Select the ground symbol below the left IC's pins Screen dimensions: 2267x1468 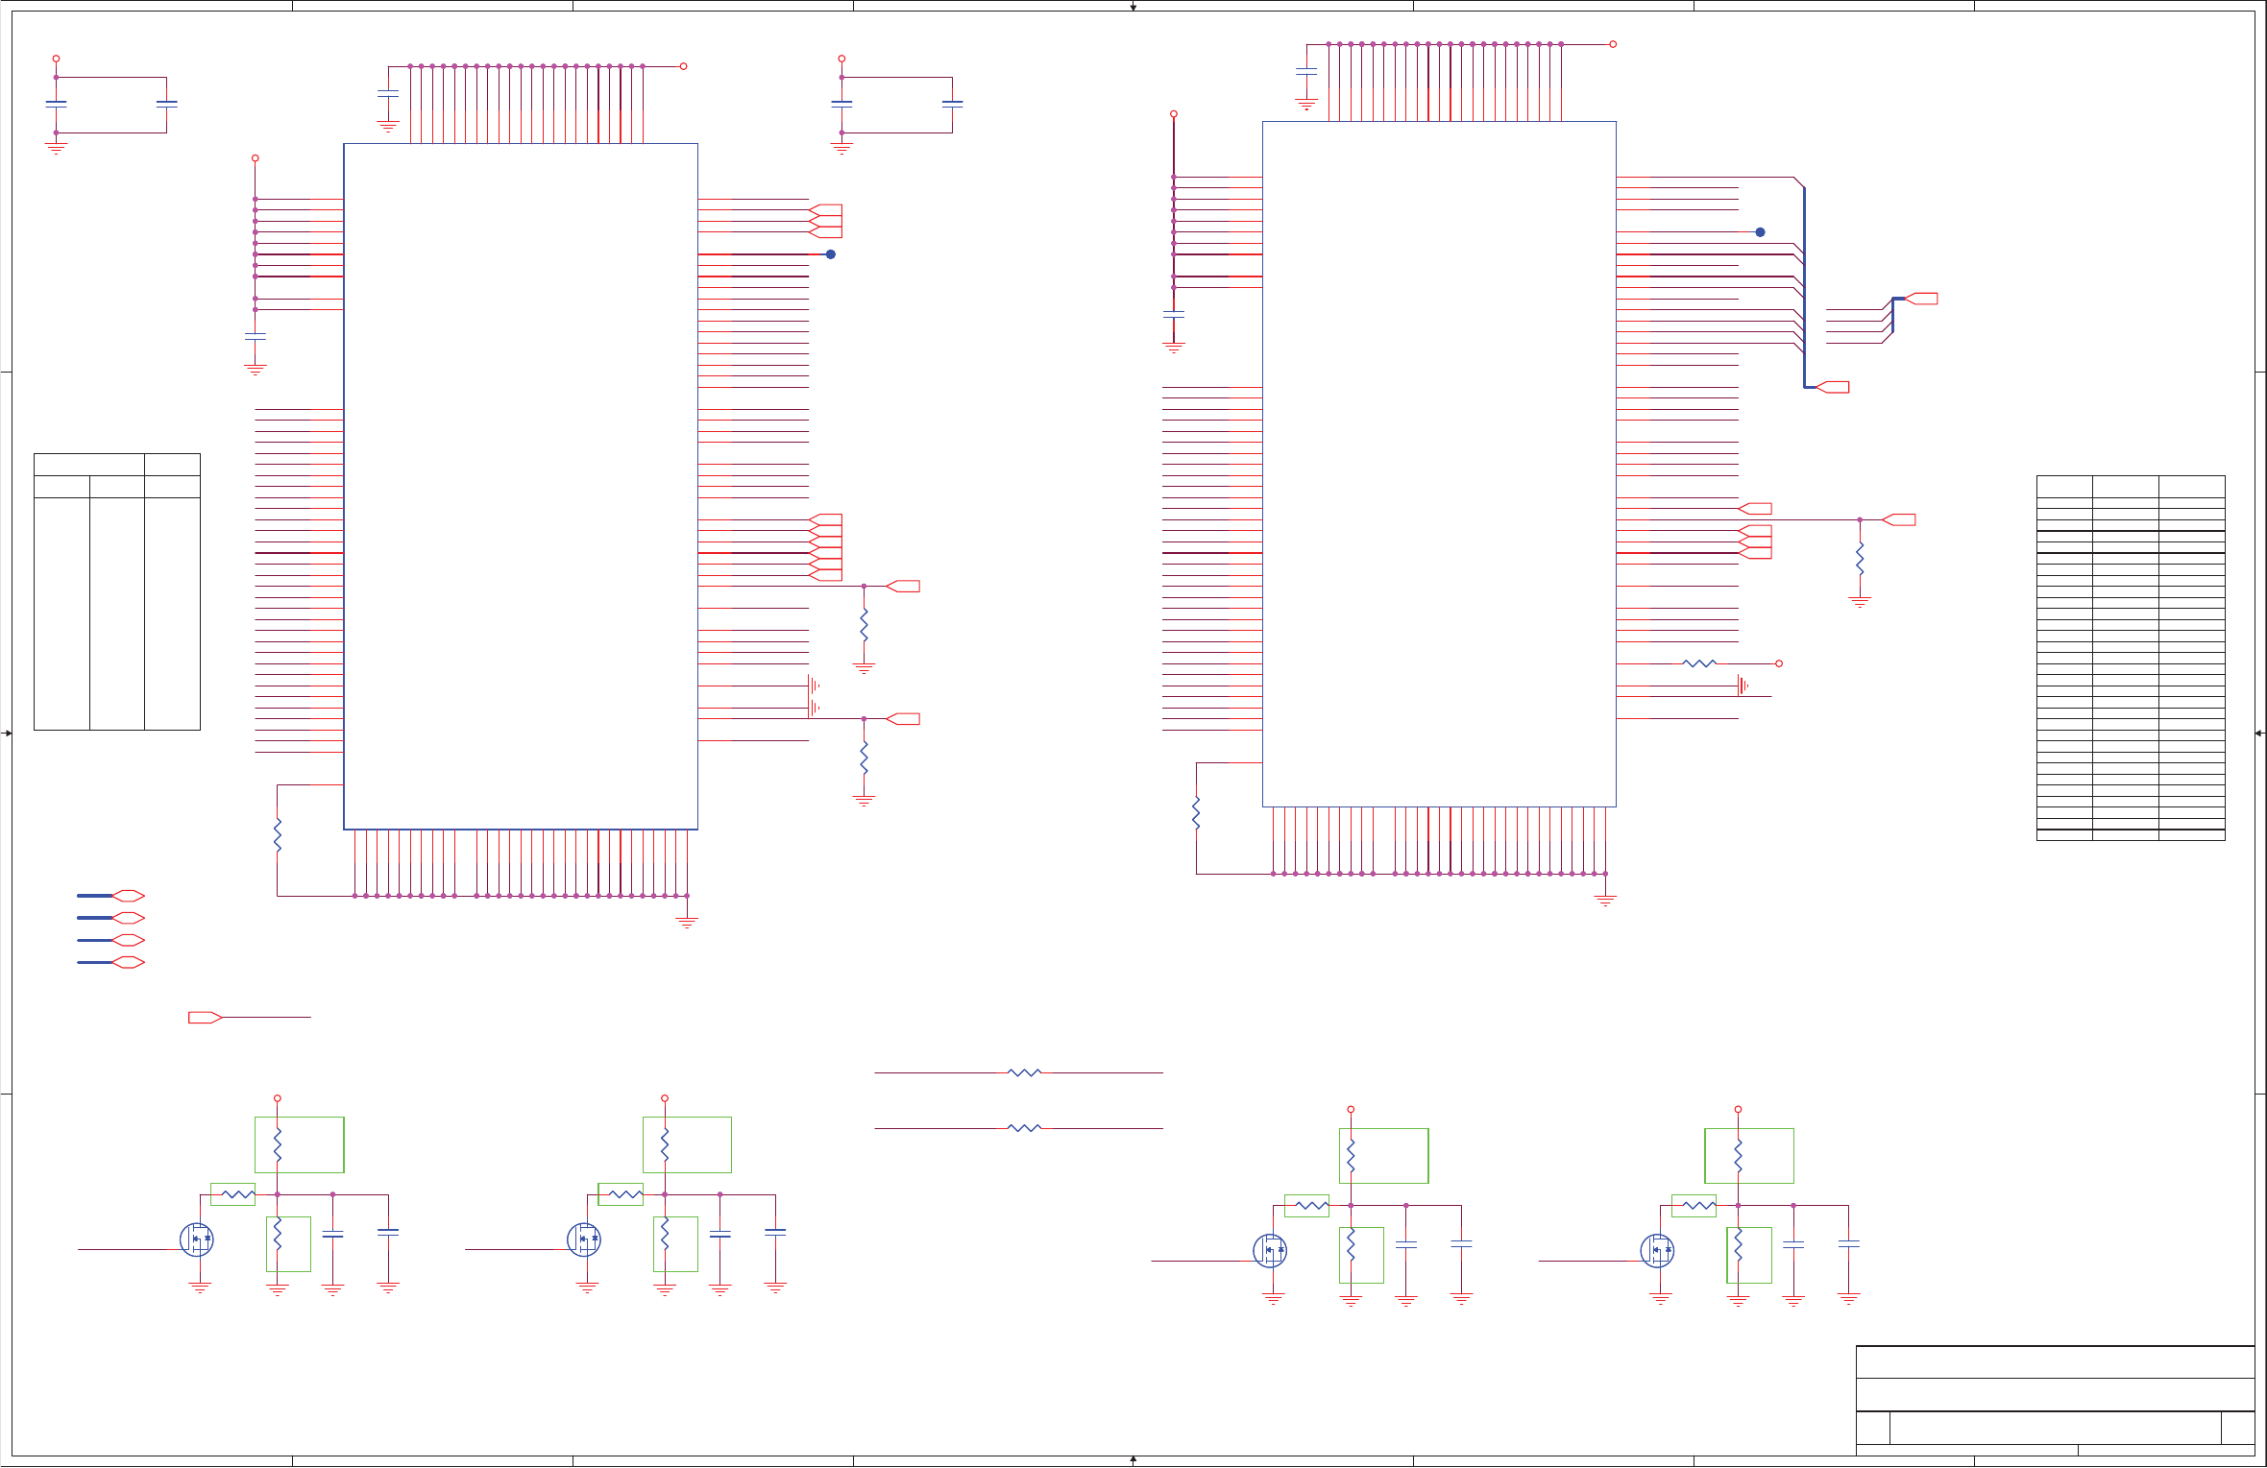pyautogui.click(x=687, y=922)
